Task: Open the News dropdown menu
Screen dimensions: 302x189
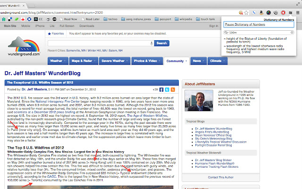Action: pos(198,61)
